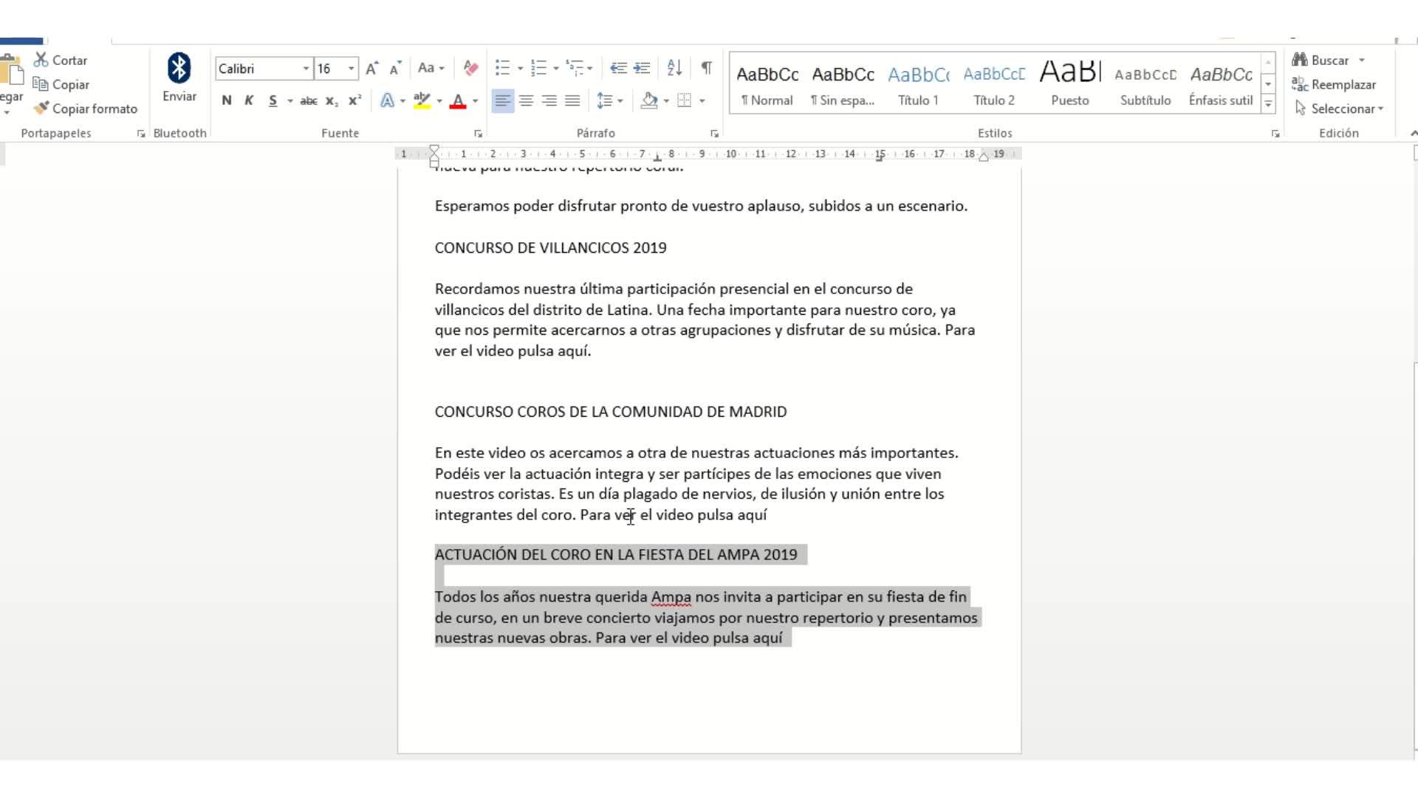Viewport: 1418px width, 798px height.
Task: Open the font size dropdown
Action: pos(352,69)
